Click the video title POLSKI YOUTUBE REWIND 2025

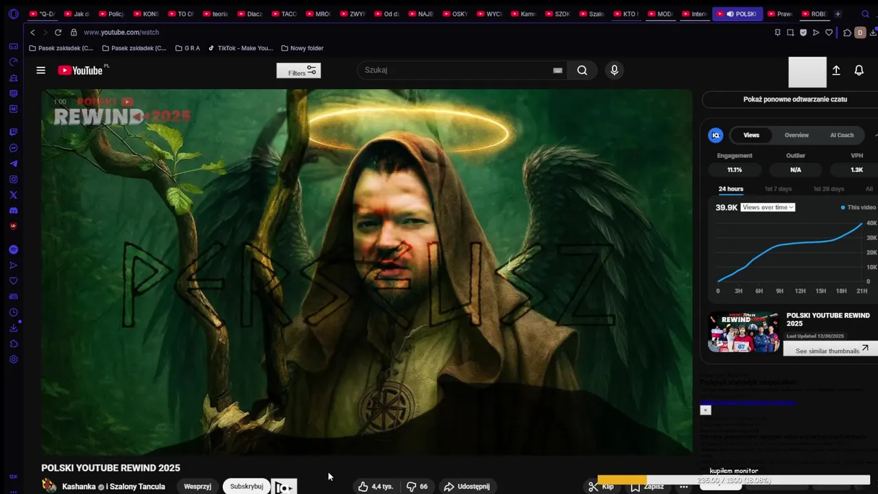pos(110,468)
